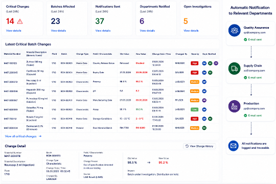The width and height of the screenshot is (276, 184).
Task: Sort by the Severity column header
Action: pyautogui.click(x=195, y=54)
